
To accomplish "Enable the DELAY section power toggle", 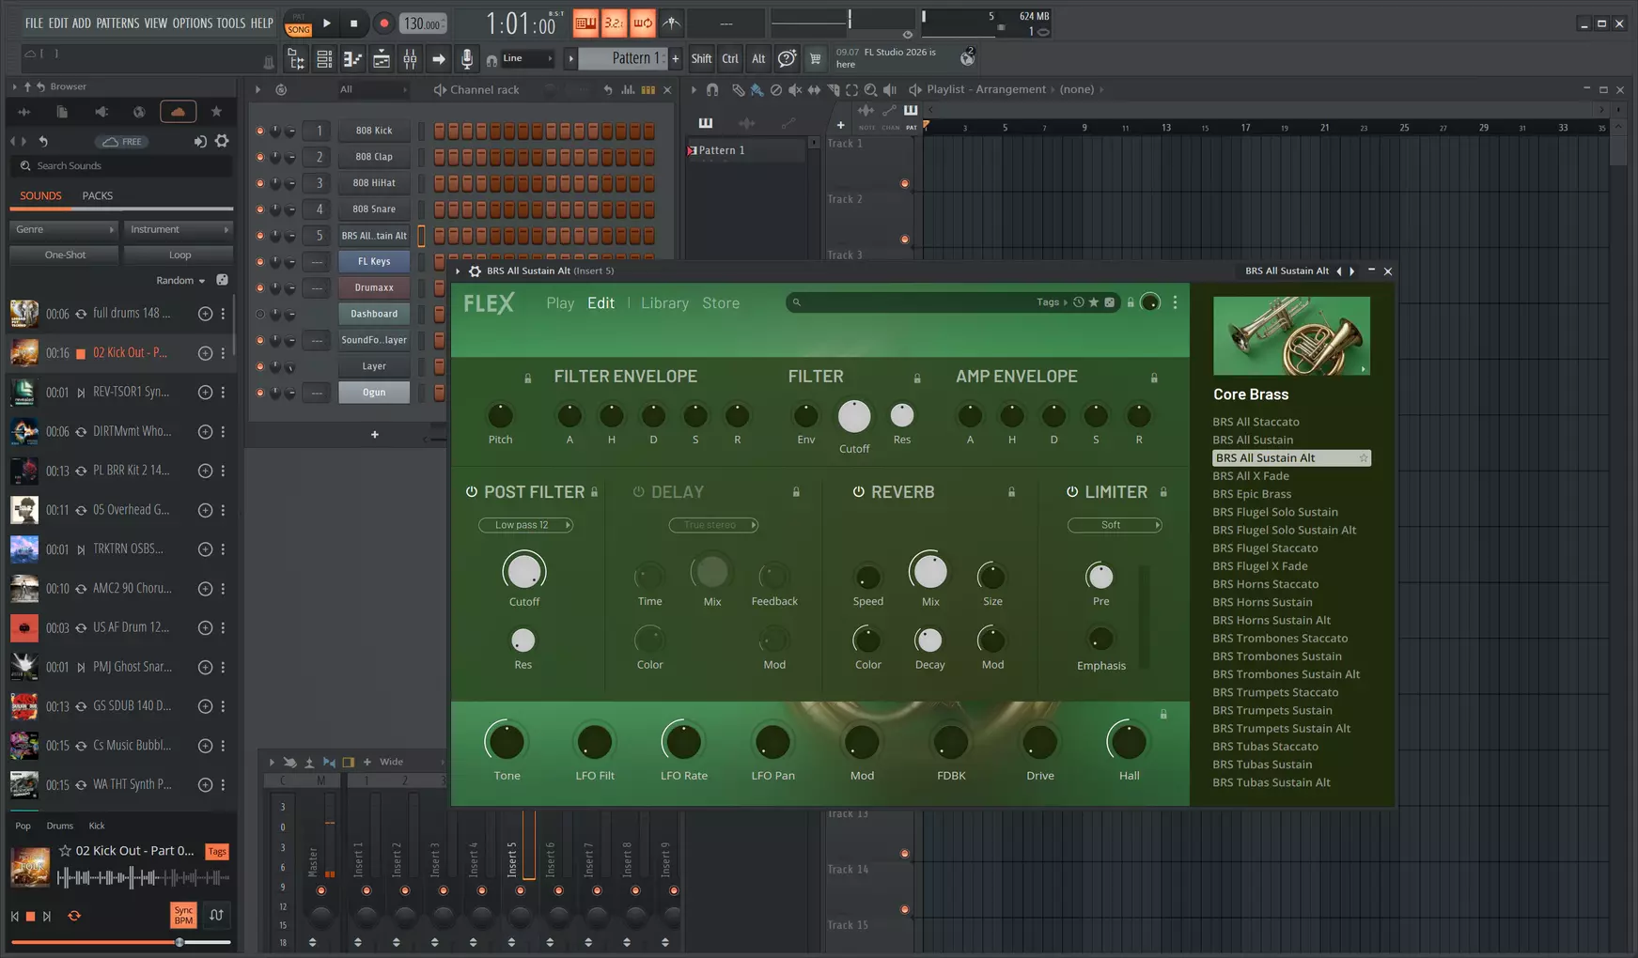I will pos(639,492).
